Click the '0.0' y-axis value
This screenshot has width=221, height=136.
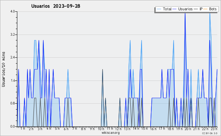pos(13,126)
